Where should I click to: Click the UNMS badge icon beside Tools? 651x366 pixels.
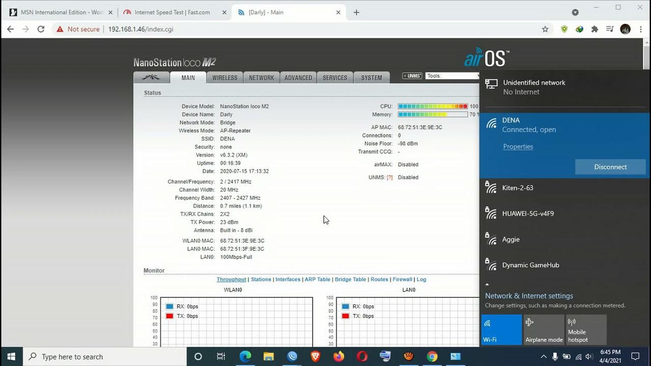[x=412, y=76]
